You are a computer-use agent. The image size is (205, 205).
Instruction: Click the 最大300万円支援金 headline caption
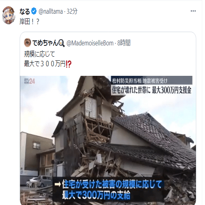point(172,90)
